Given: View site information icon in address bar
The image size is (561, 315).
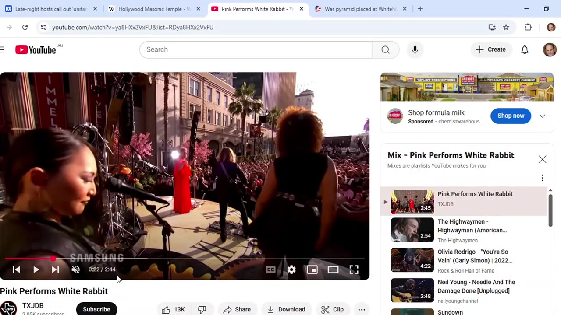Looking at the screenshot, I should tap(43, 27).
